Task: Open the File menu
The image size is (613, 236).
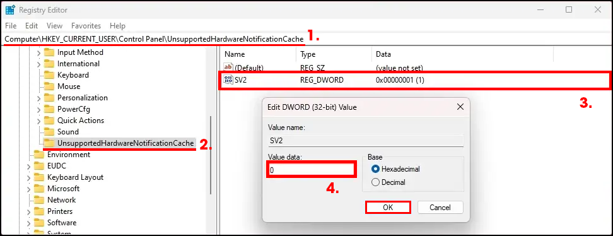Action: click(11, 26)
